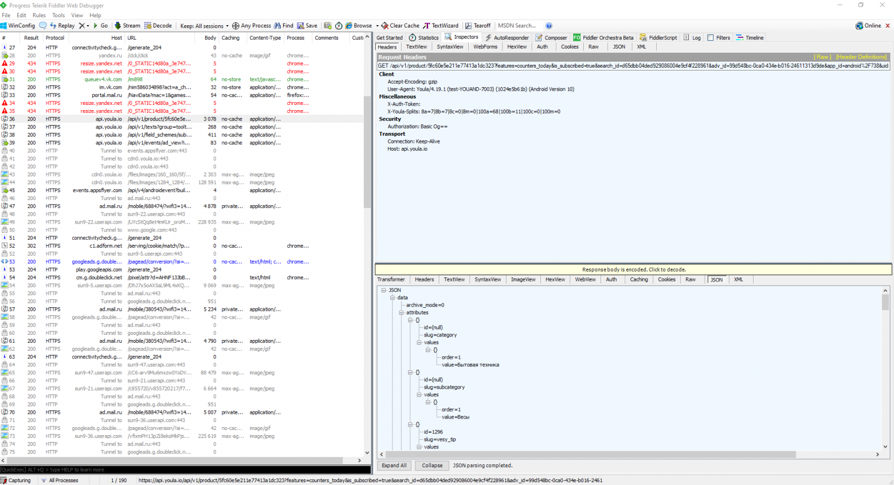Click the camera screenshot toolbar icon
This screenshot has height=485, width=894.
coord(328,26)
